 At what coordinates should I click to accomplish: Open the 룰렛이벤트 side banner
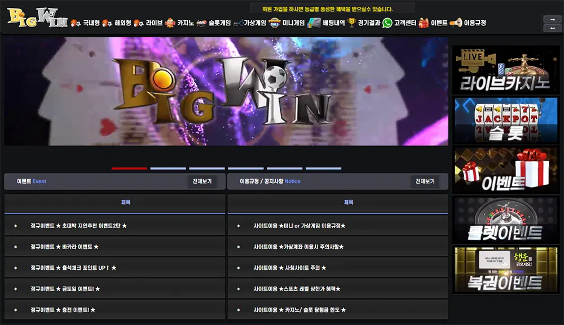point(506,220)
